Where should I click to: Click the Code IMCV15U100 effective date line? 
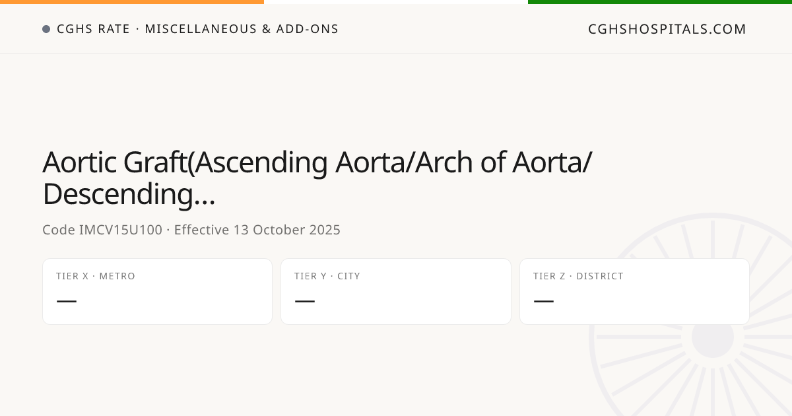(191, 230)
